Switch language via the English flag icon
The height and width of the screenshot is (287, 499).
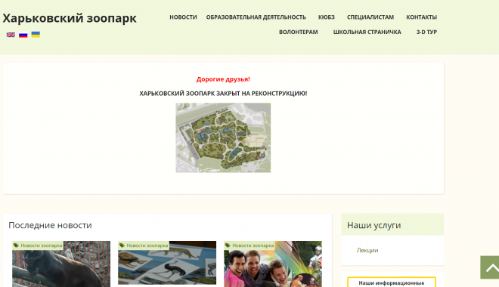click(11, 35)
